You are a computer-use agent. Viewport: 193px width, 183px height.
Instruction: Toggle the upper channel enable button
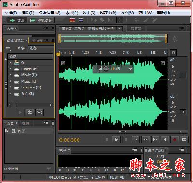tap(183, 75)
